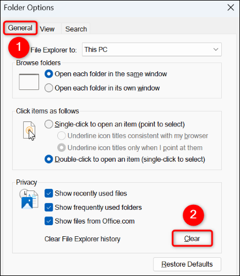Switch to the View tab
This screenshot has height=276, width=240.
click(47, 29)
